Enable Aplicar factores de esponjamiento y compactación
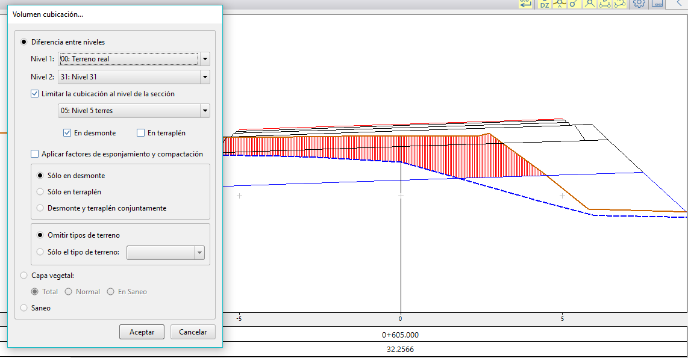Image resolution: width=688 pixels, height=358 pixels. coord(35,154)
